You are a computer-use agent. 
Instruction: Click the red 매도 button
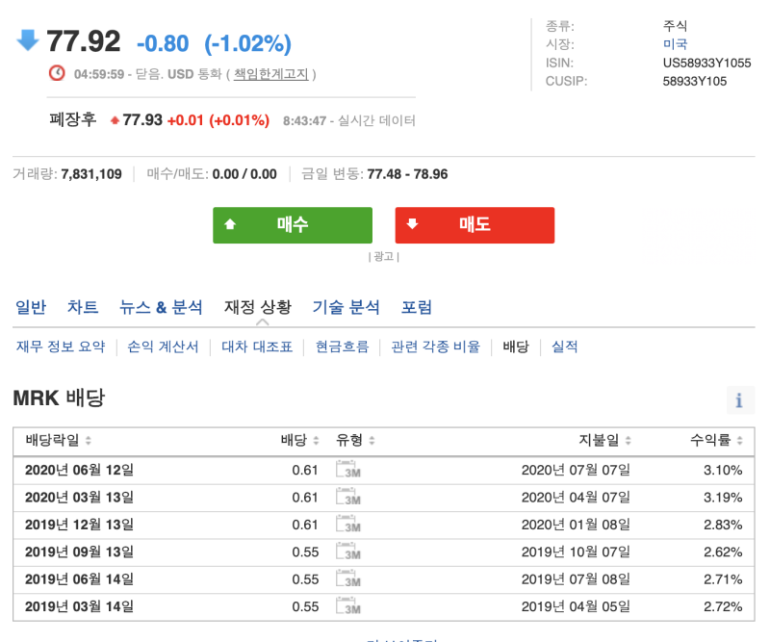click(x=475, y=225)
